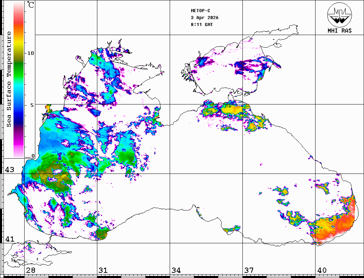
Task: Pick the red-orange top of color bar
Action: point(19,24)
